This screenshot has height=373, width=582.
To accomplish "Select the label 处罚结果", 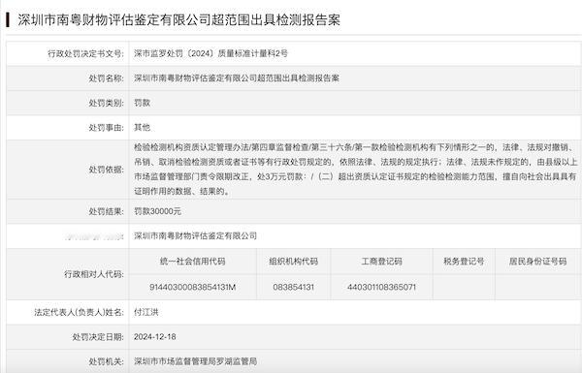I will click(106, 212).
